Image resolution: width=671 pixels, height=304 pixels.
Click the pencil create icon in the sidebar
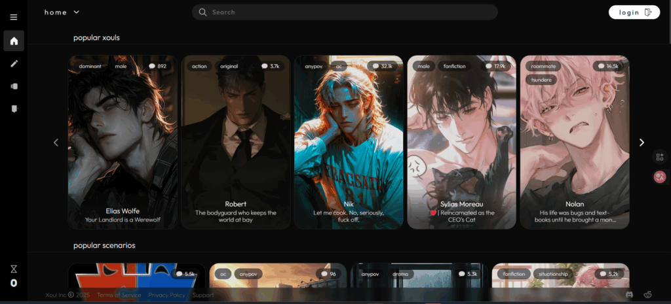coord(14,63)
